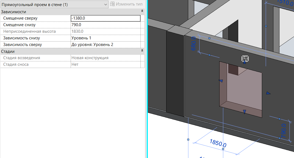The image size is (294, 158).
Task: Click the witness line grip on the 1510.0 dimension line
Action: (x=266, y=26)
